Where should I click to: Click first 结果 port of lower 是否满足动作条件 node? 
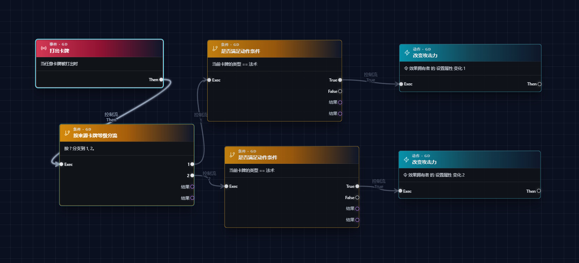(357, 209)
